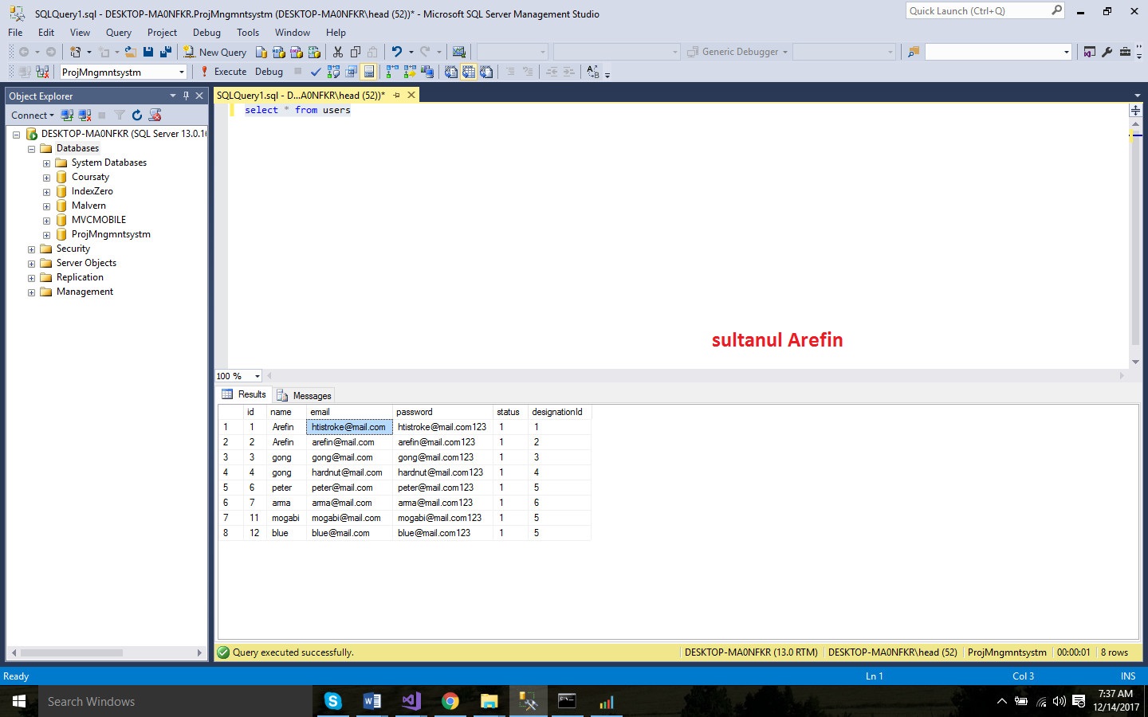Click the Quick Launch search field
Image resolution: width=1148 pixels, height=717 pixels.
[978, 11]
